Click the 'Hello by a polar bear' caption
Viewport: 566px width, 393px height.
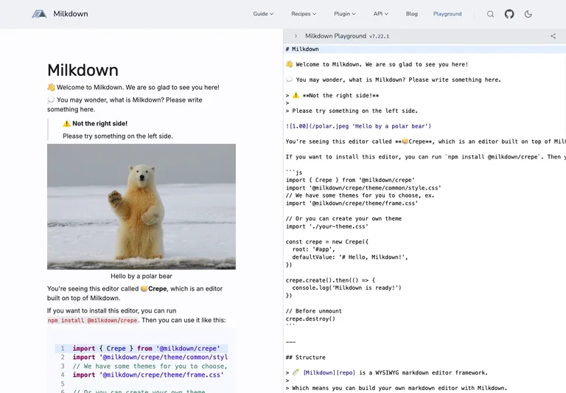141,276
